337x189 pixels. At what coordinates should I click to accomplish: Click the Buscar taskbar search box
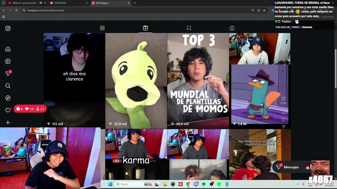134,184
